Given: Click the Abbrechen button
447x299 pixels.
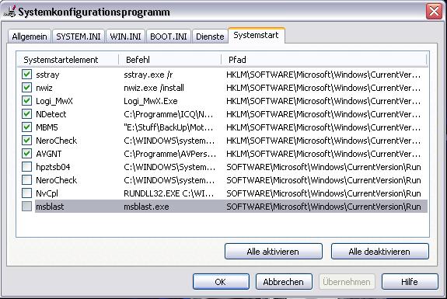Looking at the screenshot, I should (284, 282).
